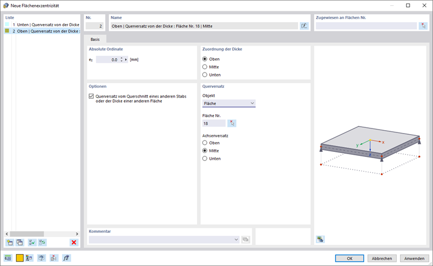The image size is (433, 266).
Task: Pick surface graphically next to Fläche Nr.
Action: click(232, 123)
